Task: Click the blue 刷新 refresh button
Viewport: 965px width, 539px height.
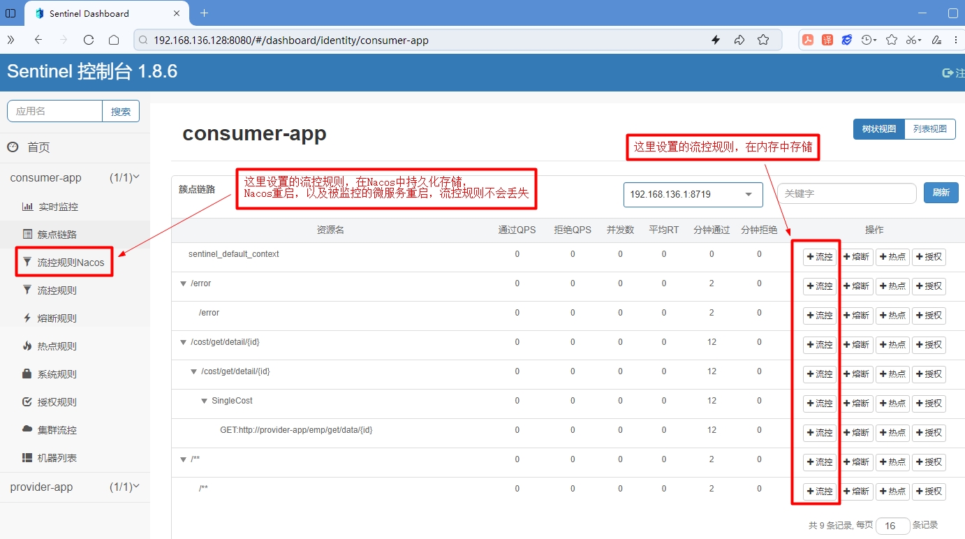Action: pyautogui.click(x=941, y=193)
